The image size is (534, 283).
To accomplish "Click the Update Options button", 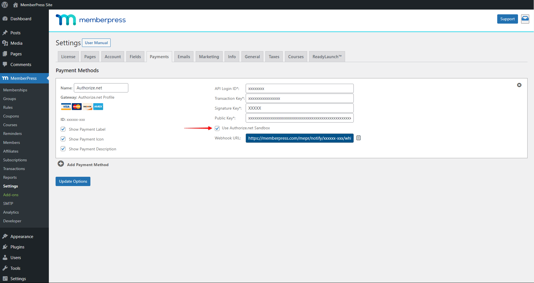I will pyautogui.click(x=73, y=181).
